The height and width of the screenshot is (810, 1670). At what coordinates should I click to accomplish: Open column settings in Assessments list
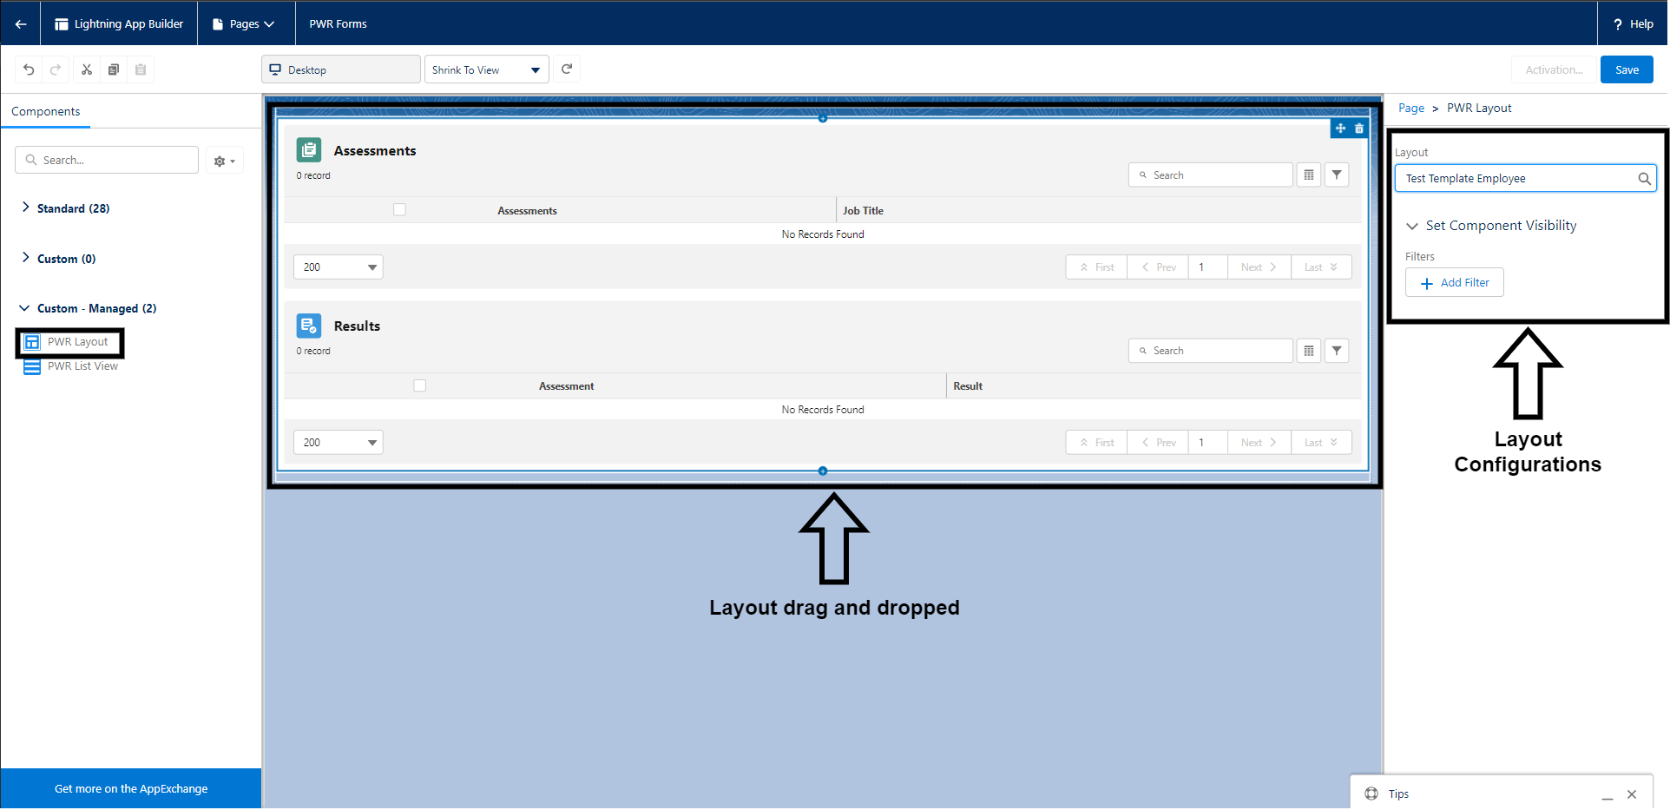[1309, 175]
